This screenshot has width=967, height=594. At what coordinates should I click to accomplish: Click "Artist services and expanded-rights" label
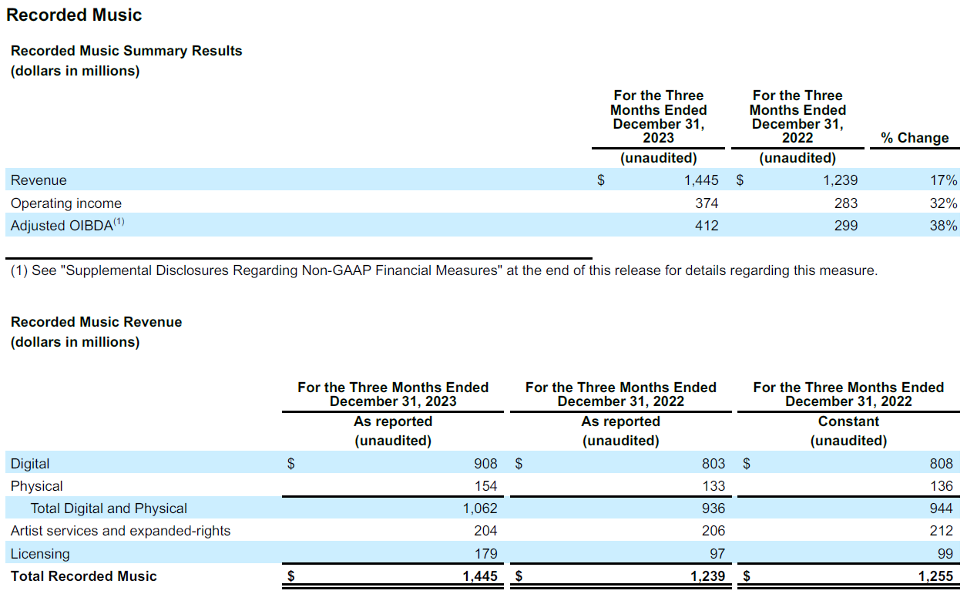(x=121, y=531)
